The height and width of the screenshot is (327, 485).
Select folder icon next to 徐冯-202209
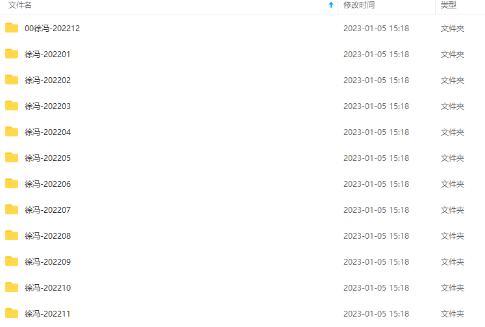coord(12,261)
